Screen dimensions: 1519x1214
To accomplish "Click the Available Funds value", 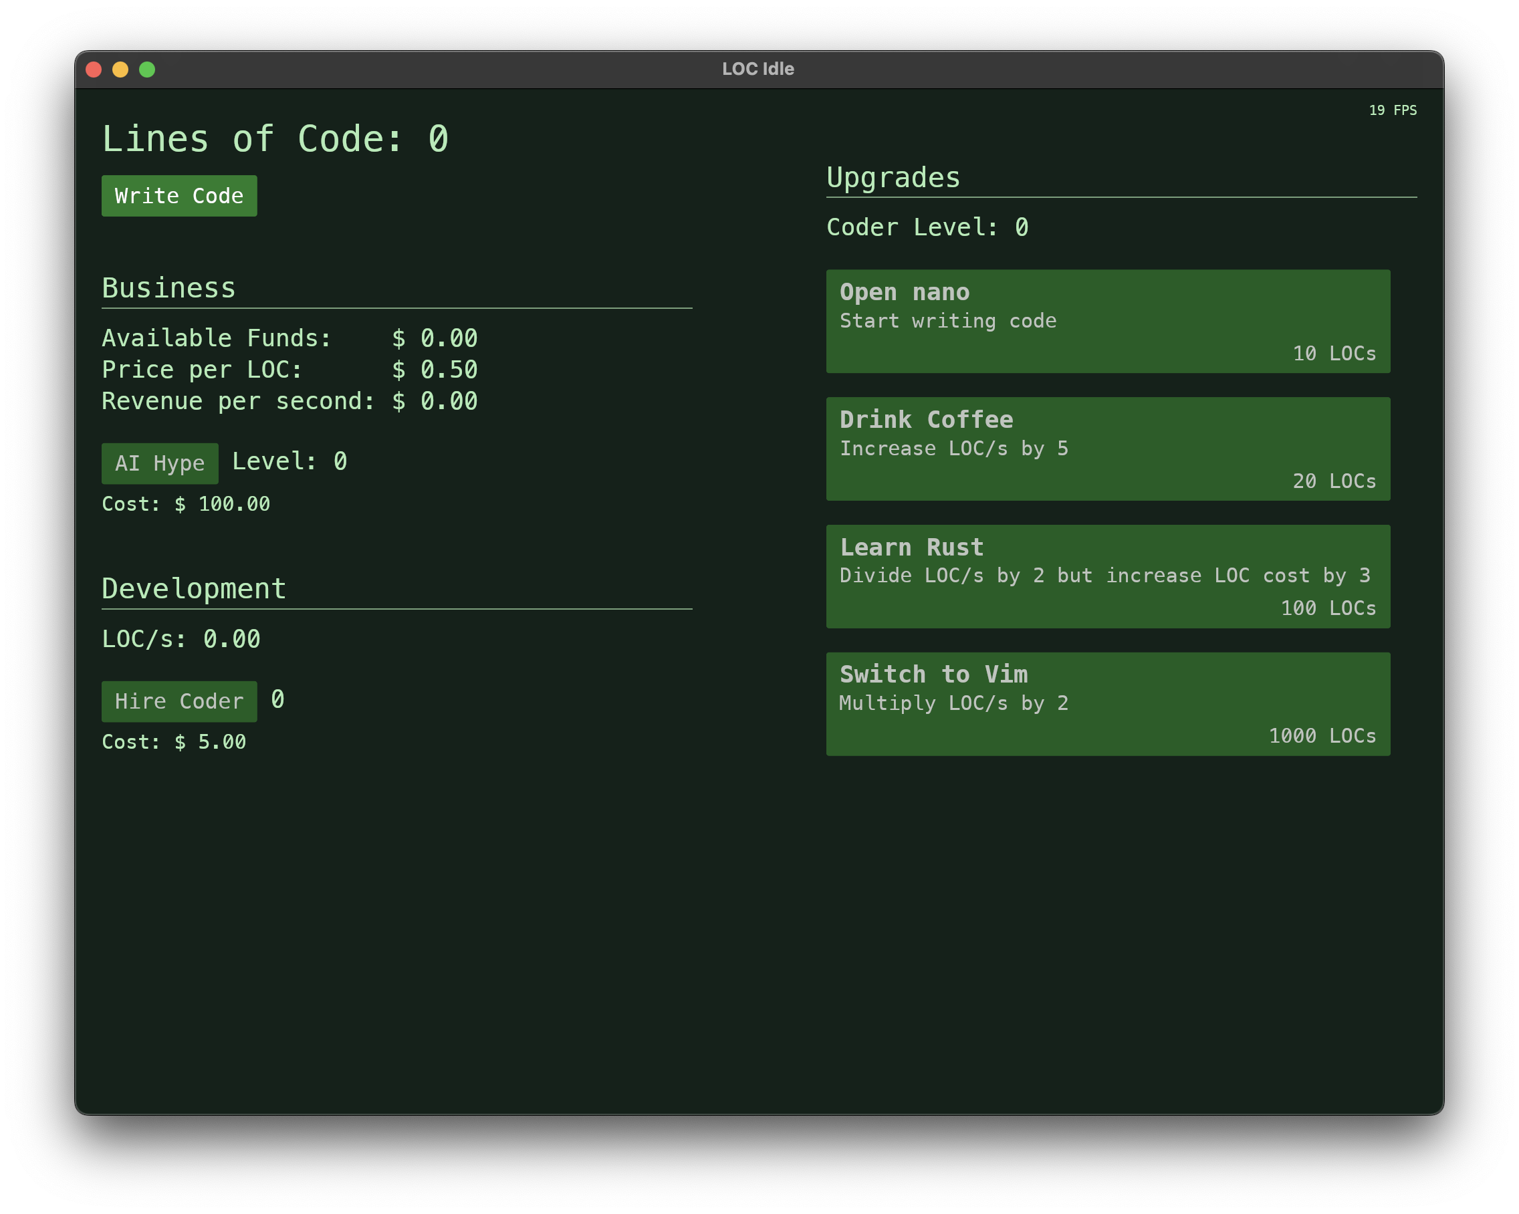I will (435, 338).
